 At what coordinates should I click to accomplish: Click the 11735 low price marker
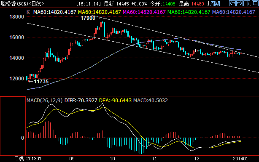pyautogui.click(x=41, y=81)
